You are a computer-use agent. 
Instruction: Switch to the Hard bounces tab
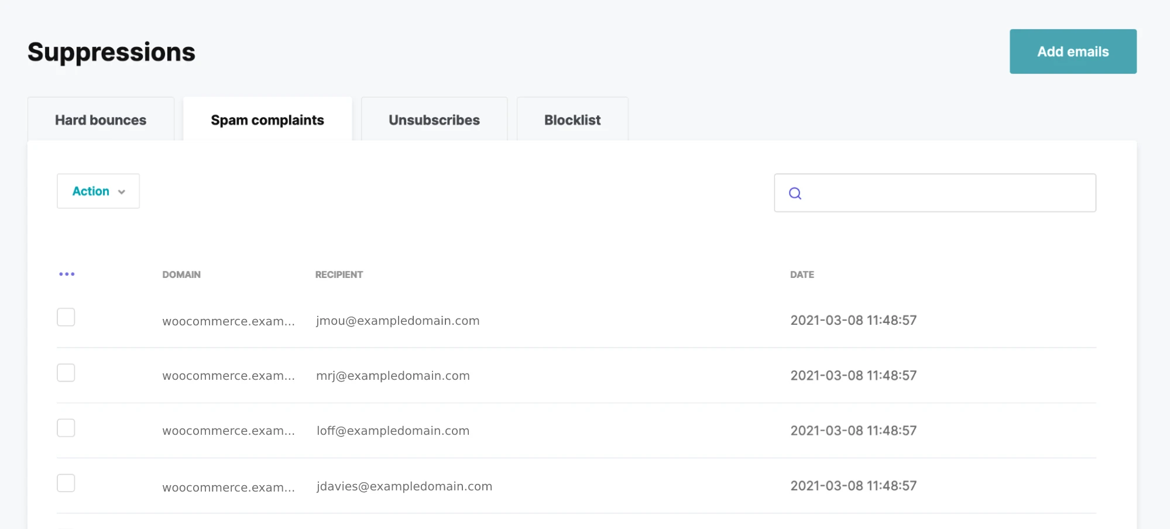(x=101, y=120)
